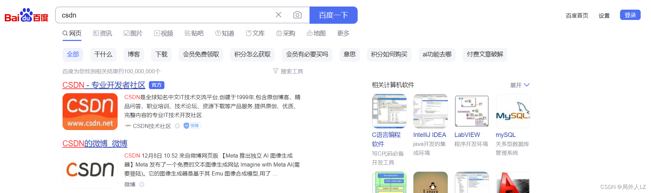The width and height of the screenshot is (651, 193).
Task: Select the 干什么 filter chip
Action: (103, 54)
